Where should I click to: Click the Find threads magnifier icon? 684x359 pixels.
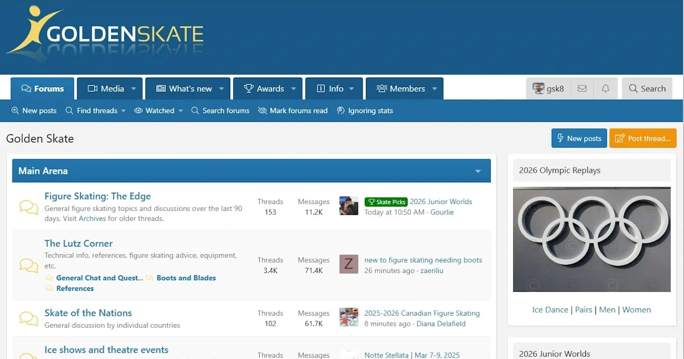70,111
